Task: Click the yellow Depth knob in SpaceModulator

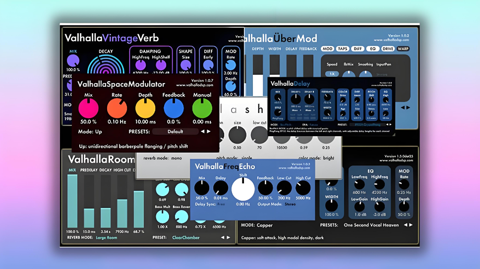Action: pyautogui.click(x=145, y=108)
